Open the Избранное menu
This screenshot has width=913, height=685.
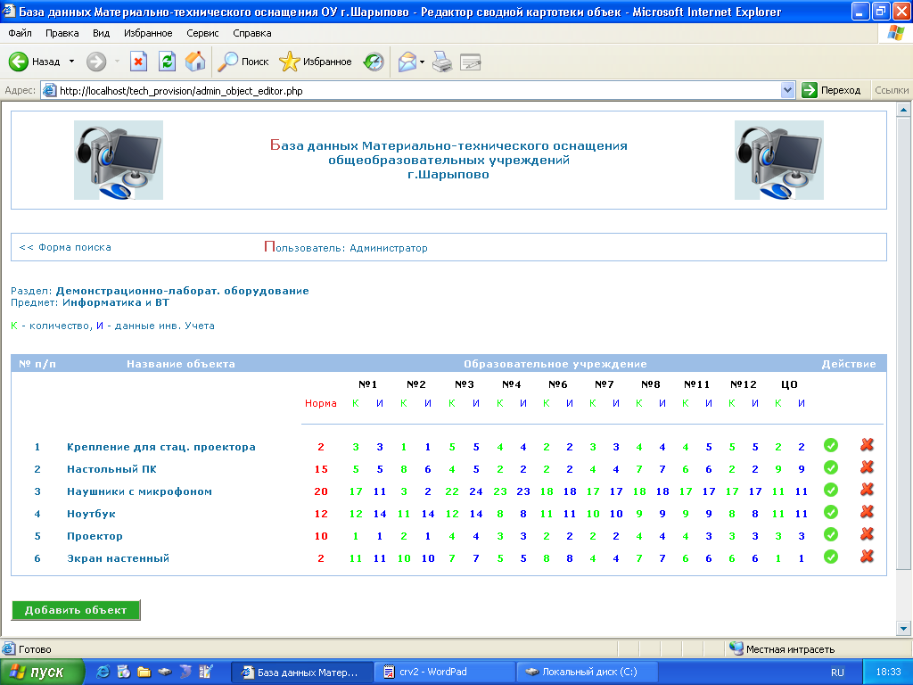(x=148, y=33)
